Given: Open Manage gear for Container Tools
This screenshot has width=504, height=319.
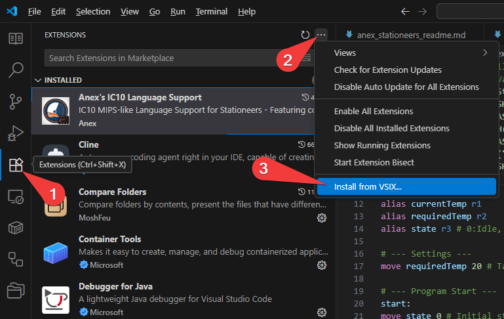Looking at the screenshot, I should (322, 265).
